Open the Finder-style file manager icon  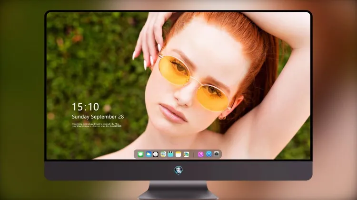tap(163, 155)
